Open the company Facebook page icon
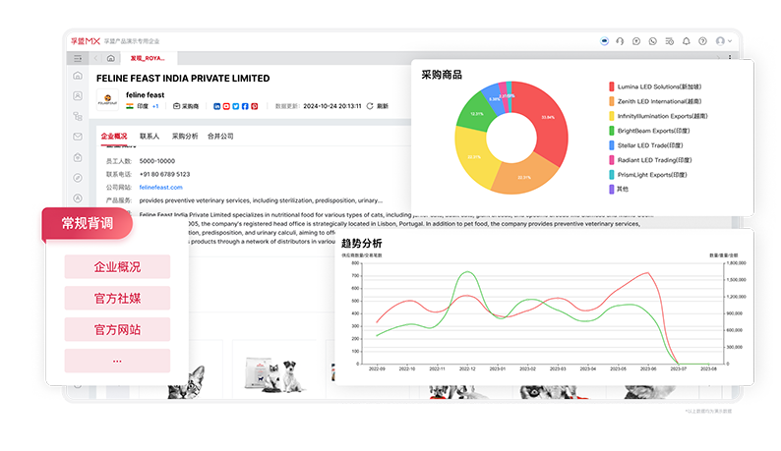Image resolution: width=781 pixels, height=451 pixels. pyautogui.click(x=245, y=106)
